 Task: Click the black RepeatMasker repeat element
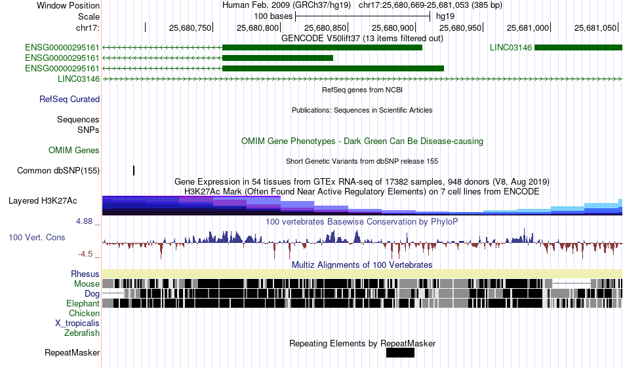click(400, 352)
